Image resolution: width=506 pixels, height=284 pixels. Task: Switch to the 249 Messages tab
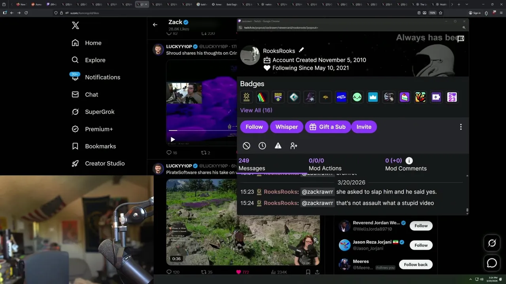click(x=252, y=164)
